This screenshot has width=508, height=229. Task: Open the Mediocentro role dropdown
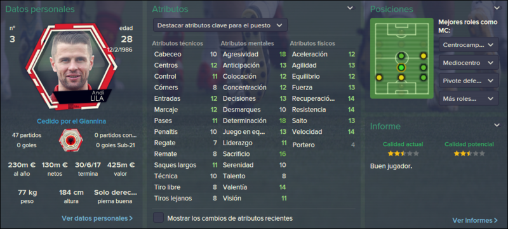point(469,62)
